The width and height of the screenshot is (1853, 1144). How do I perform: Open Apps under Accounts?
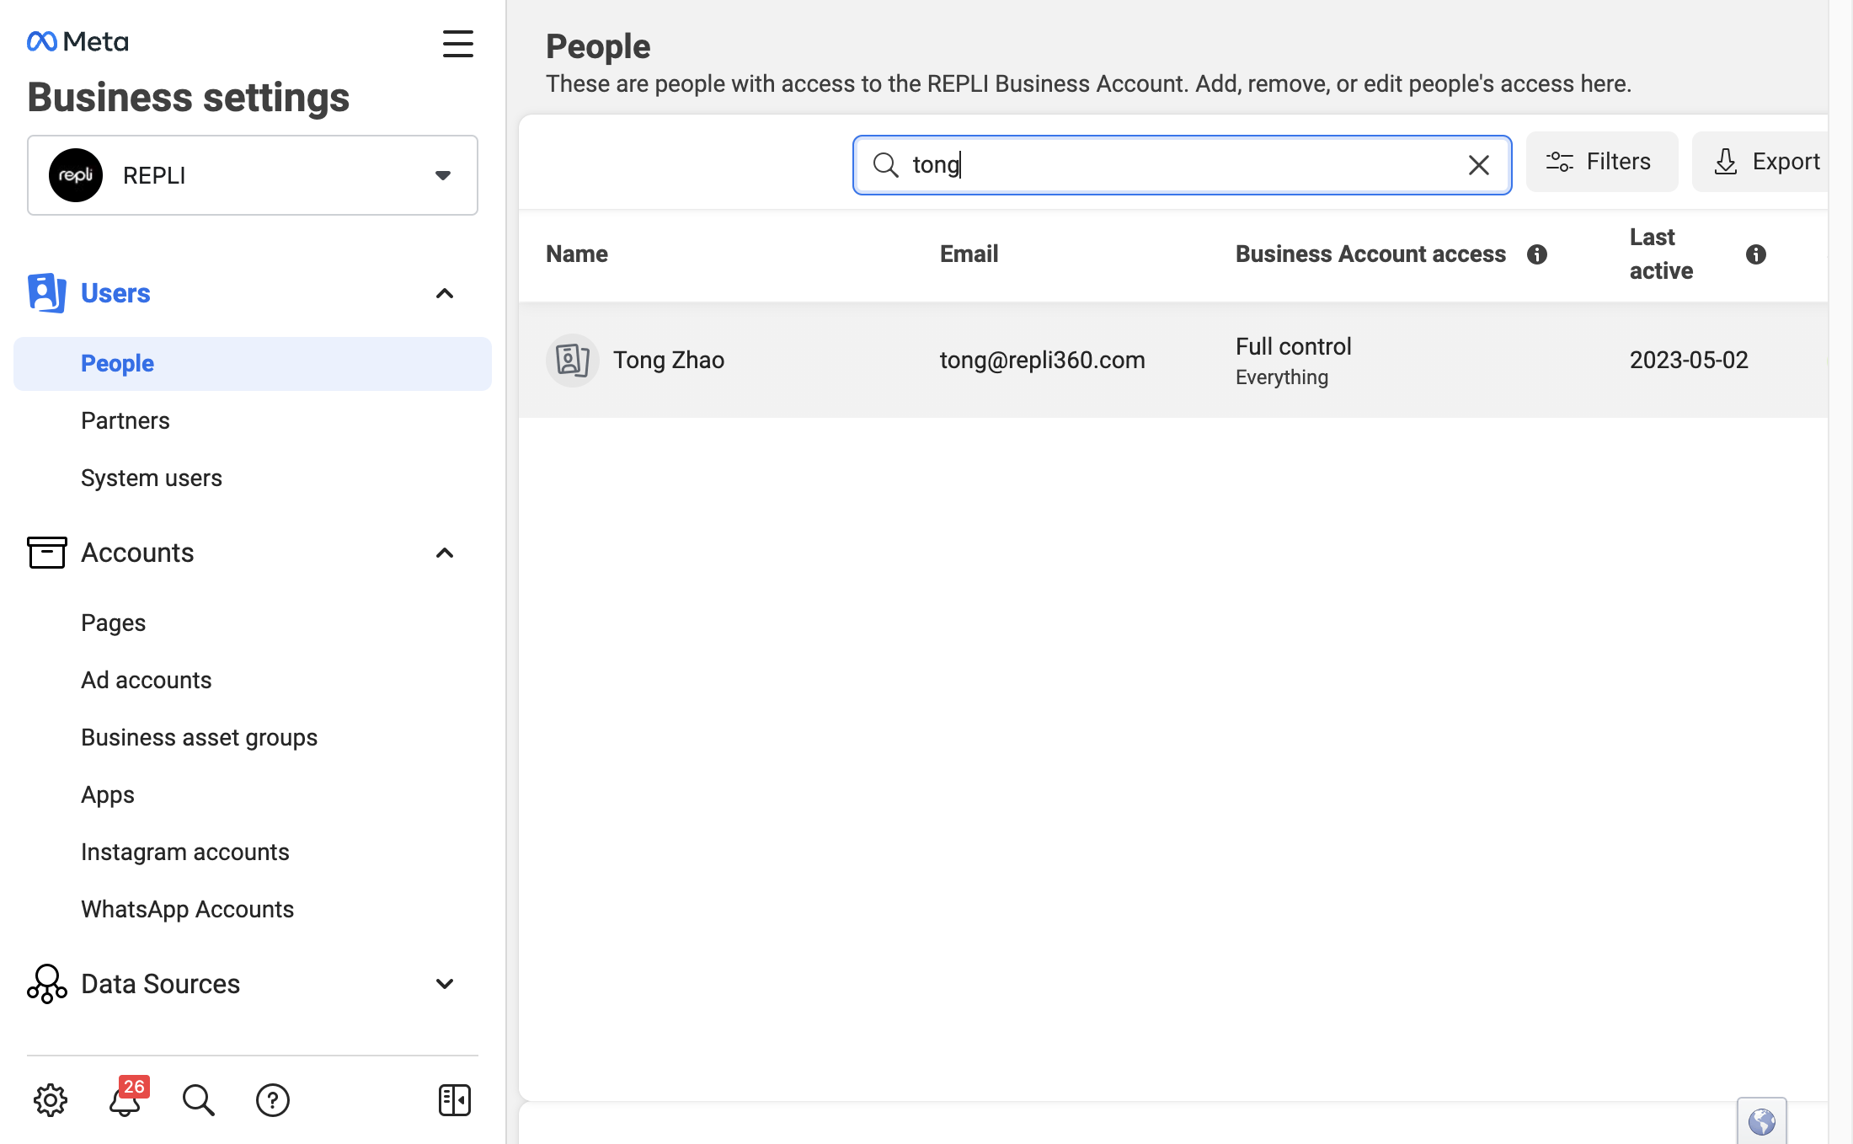coord(108,794)
